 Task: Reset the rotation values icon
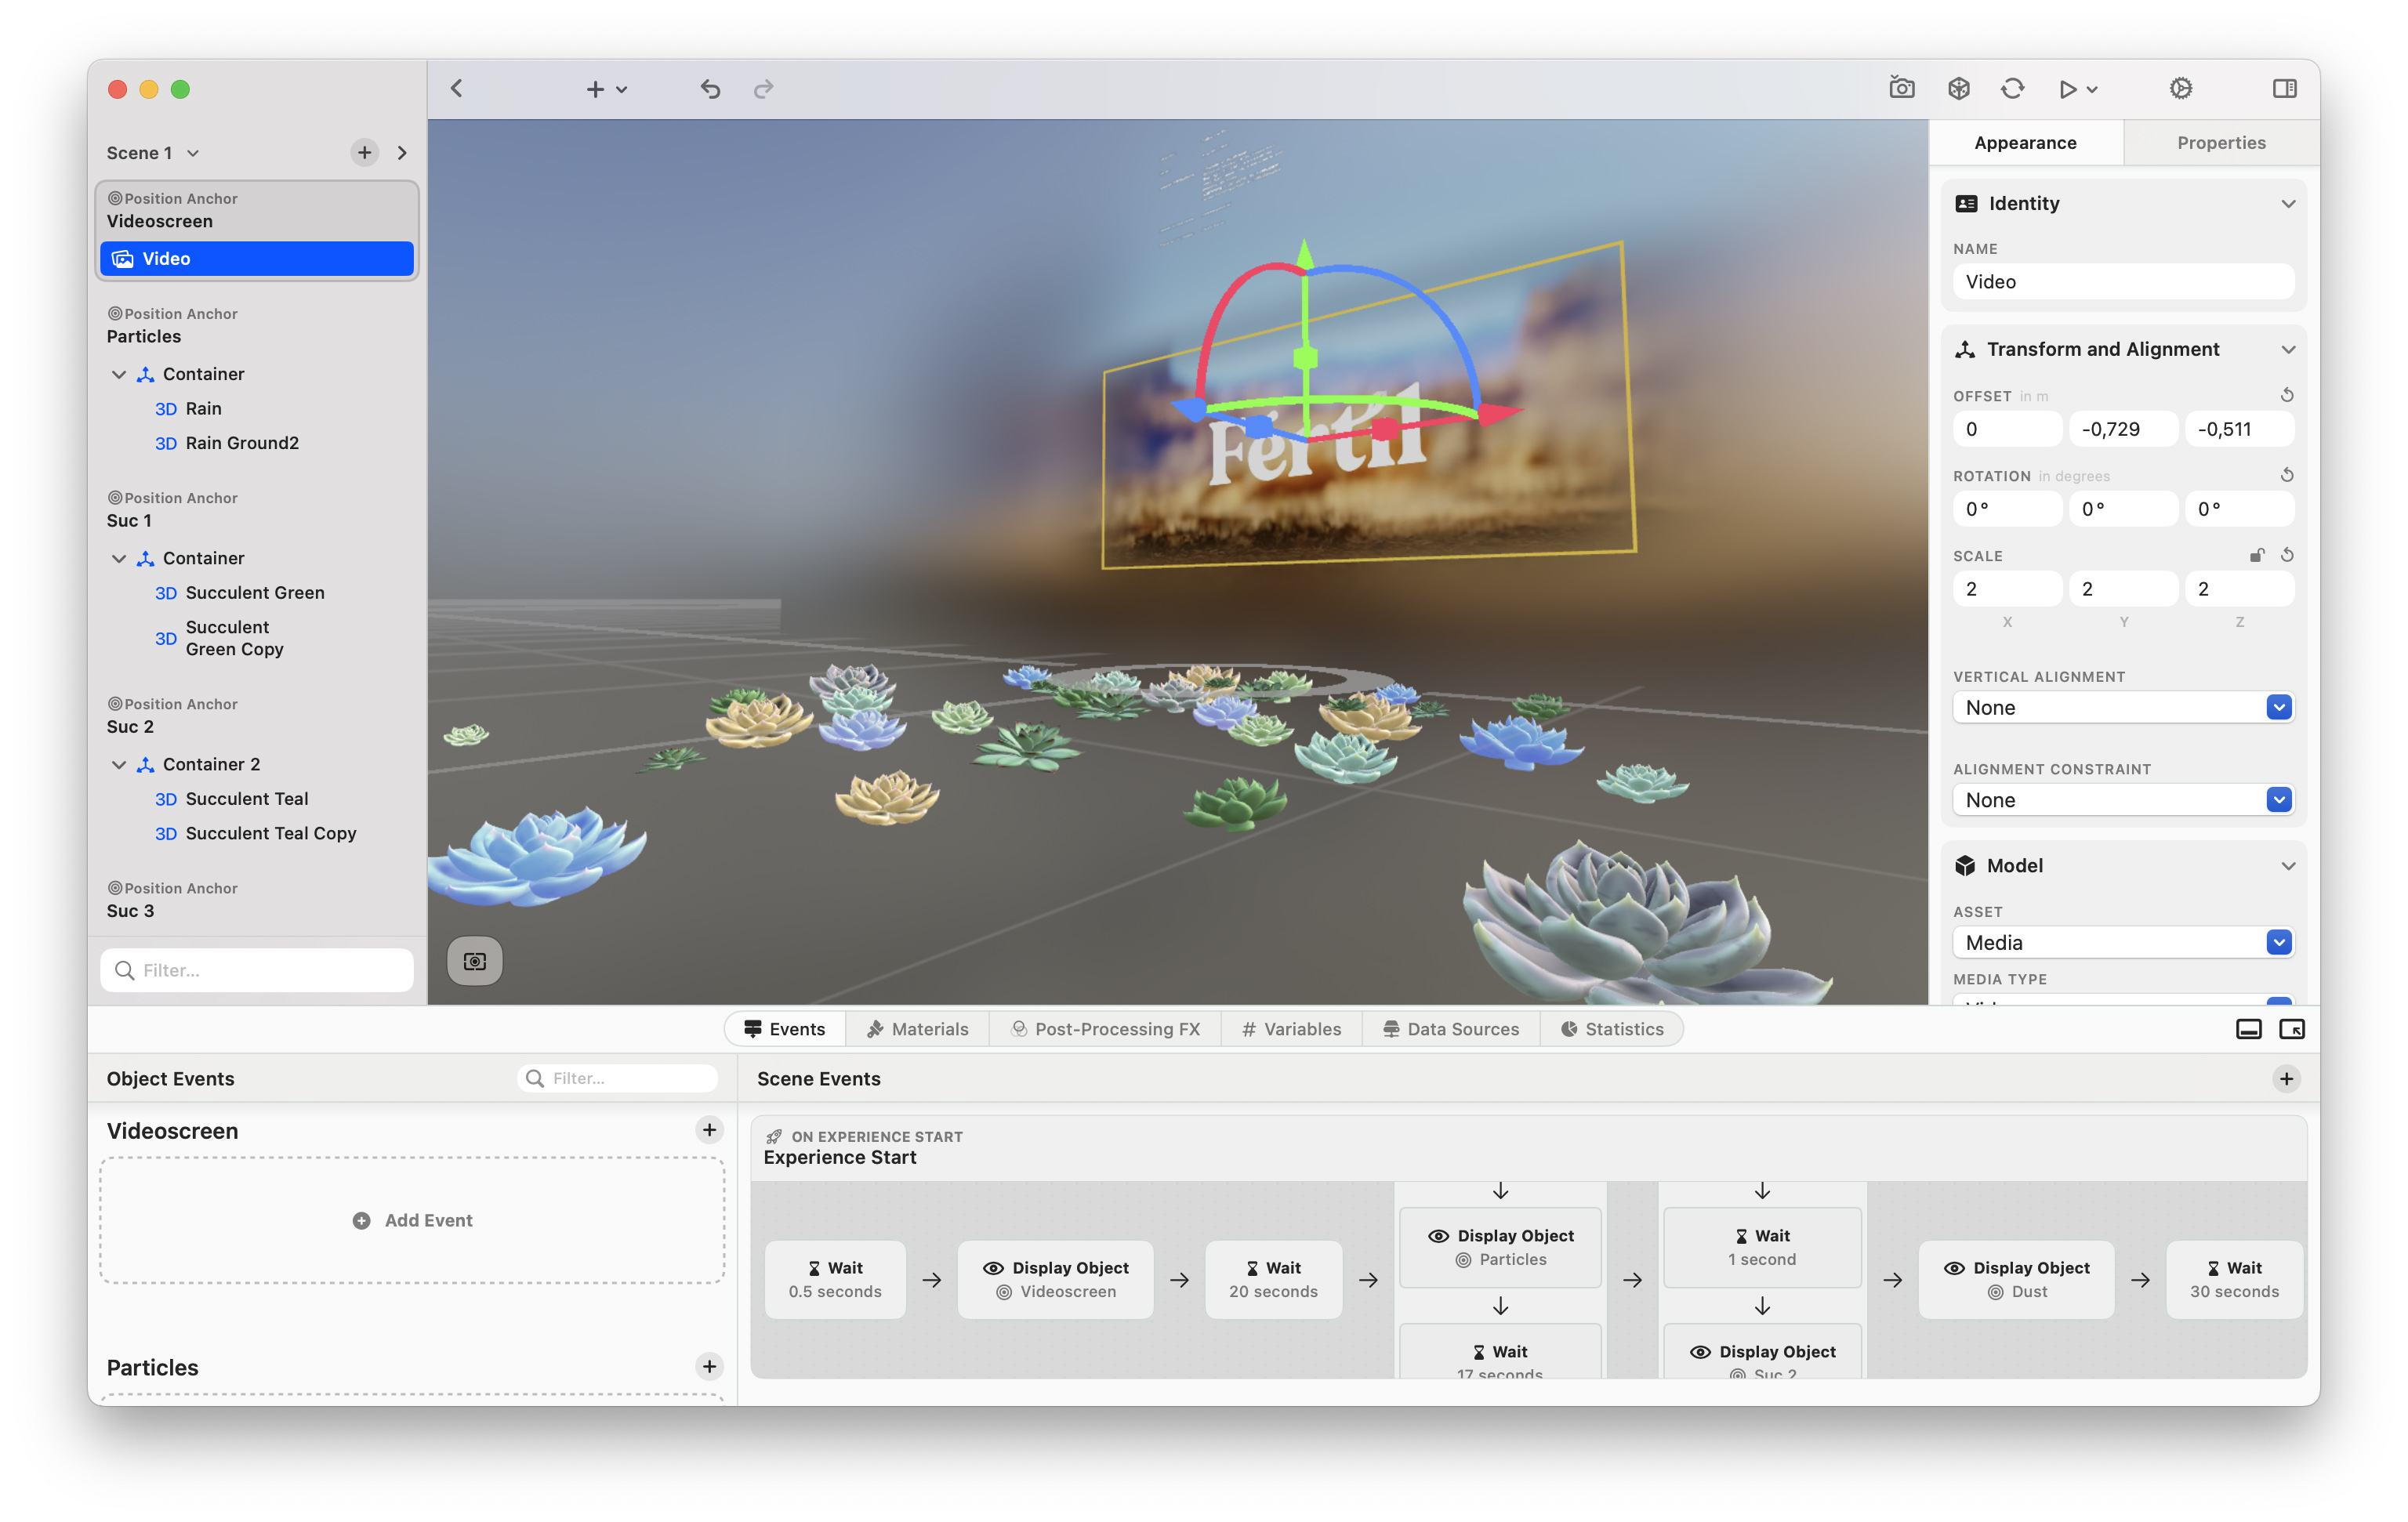click(2286, 475)
